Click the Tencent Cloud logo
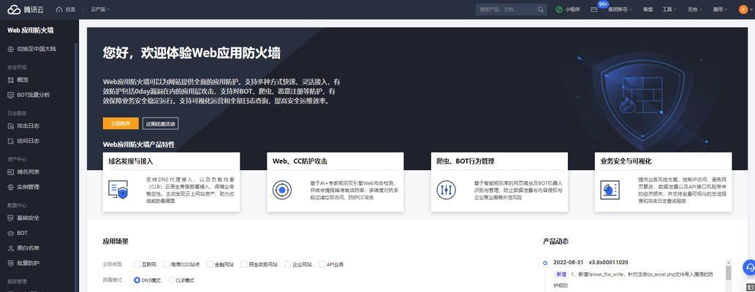This screenshot has height=292, width=755. point(26,9)
